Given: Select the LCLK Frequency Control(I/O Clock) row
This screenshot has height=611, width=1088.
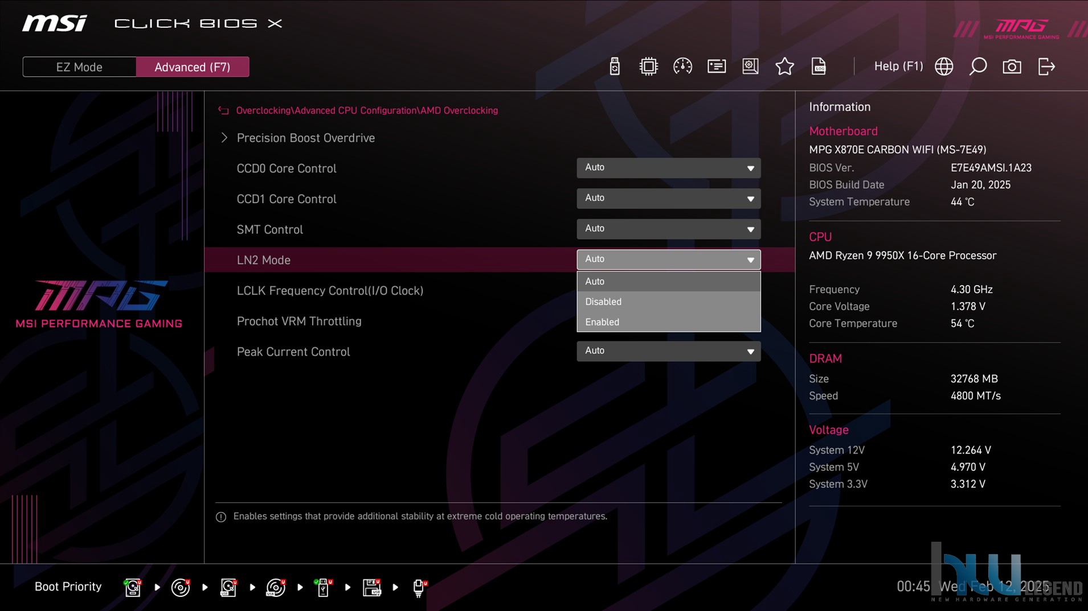Looking at the screenshot, I should pos(330,291).
